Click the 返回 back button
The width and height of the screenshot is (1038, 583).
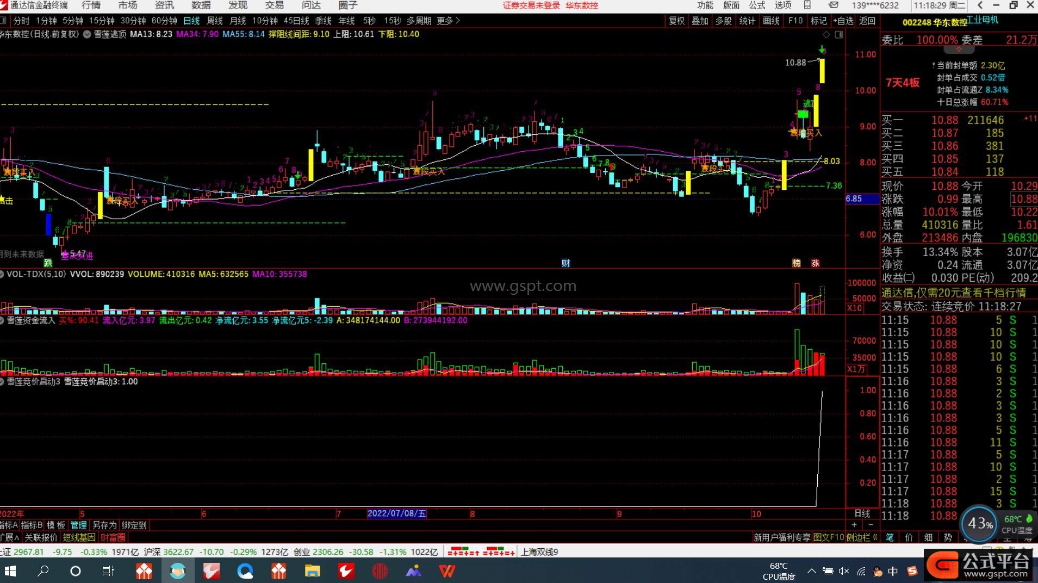pos(867,21)
